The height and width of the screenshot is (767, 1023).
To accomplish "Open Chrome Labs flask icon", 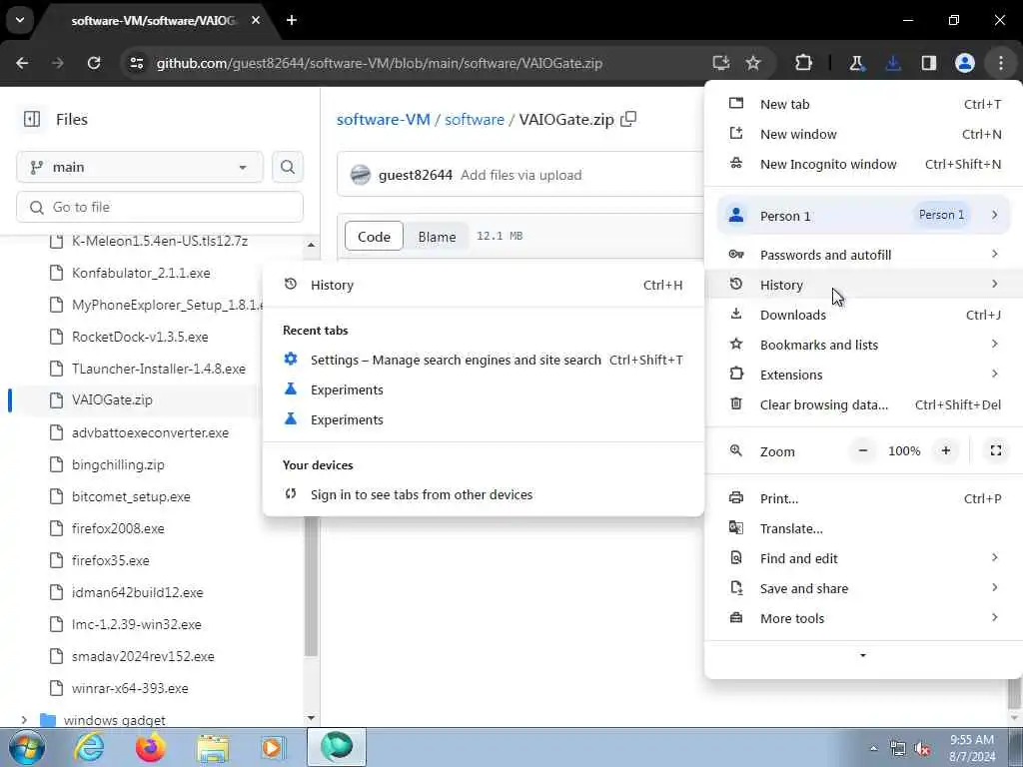I will pyautogui.click(x=856, y=63).
